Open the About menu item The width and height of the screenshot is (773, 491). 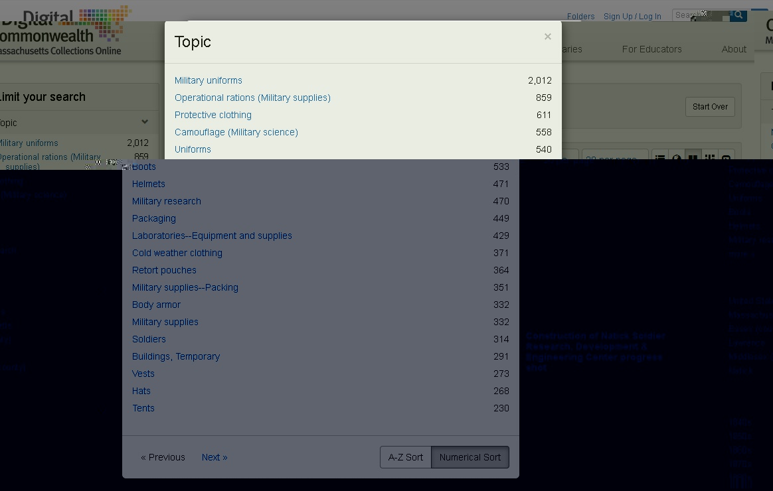point(734,49)
